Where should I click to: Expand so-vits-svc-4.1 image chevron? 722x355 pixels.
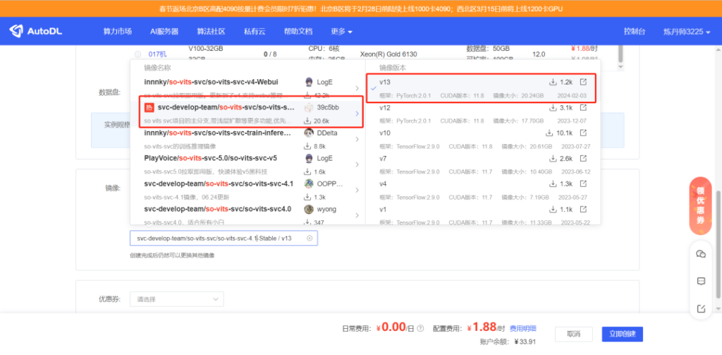(357, 190)
